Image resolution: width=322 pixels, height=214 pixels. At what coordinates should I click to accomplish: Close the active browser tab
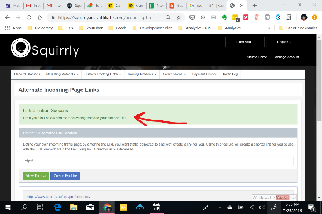(241, 6)
